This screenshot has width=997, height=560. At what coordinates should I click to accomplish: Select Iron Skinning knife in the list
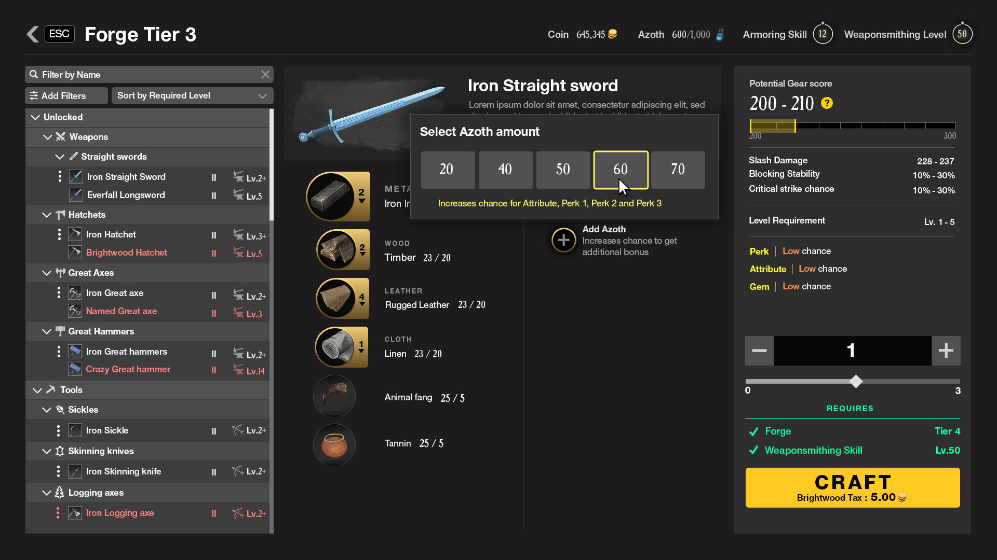point(124,471)
